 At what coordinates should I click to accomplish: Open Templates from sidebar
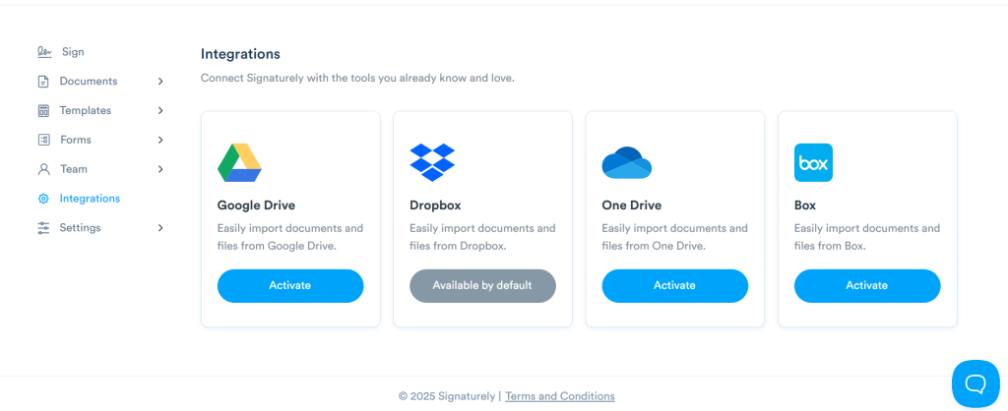[86, 110]
